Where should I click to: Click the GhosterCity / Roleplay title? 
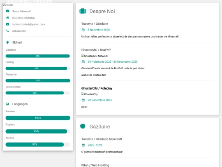(x=97, y=88)
